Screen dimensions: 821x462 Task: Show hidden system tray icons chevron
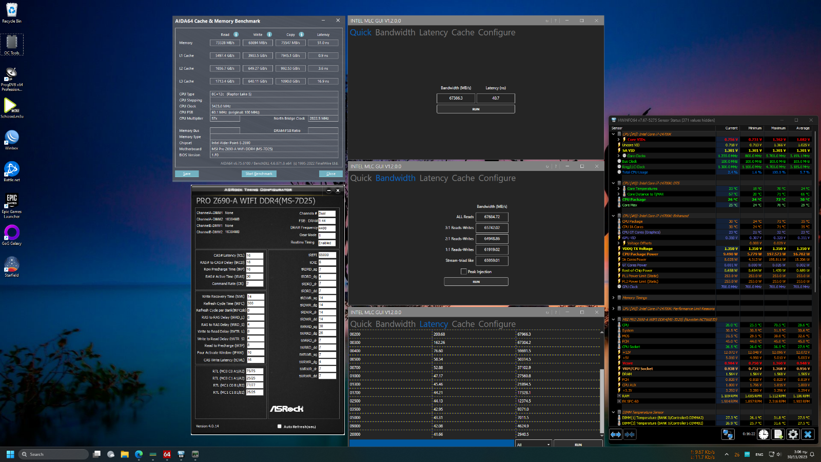tap(727, 454)
